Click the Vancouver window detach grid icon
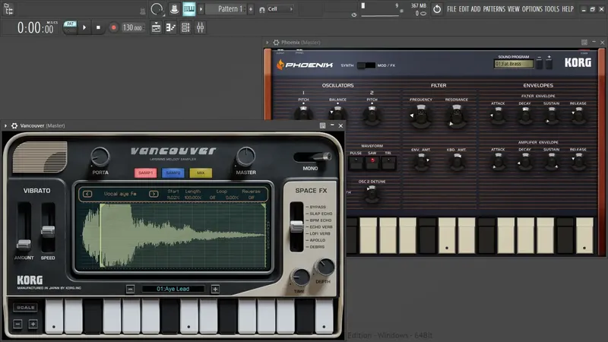The width and height of the screenshot is (608, 342). [x=322, y=125]
